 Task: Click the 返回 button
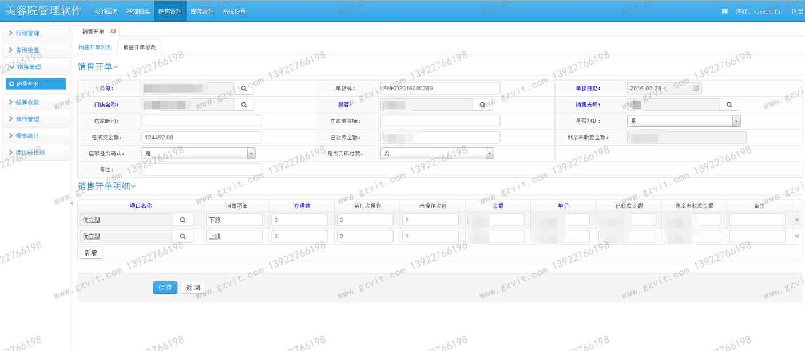click(193, 288)
